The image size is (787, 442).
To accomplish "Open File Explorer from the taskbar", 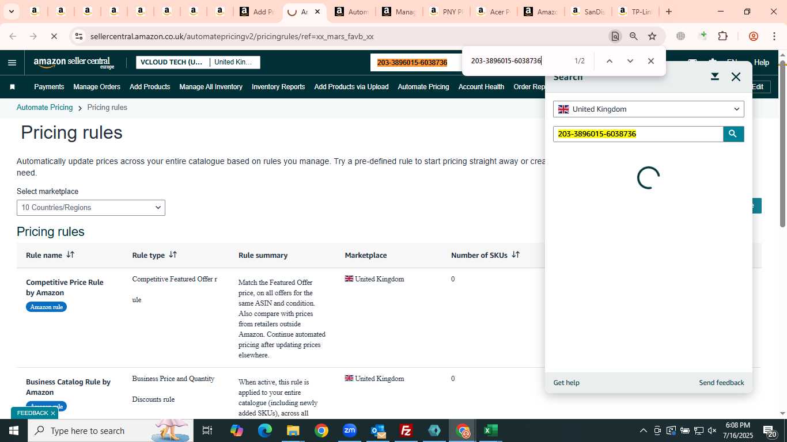I will tap(293, 430).
